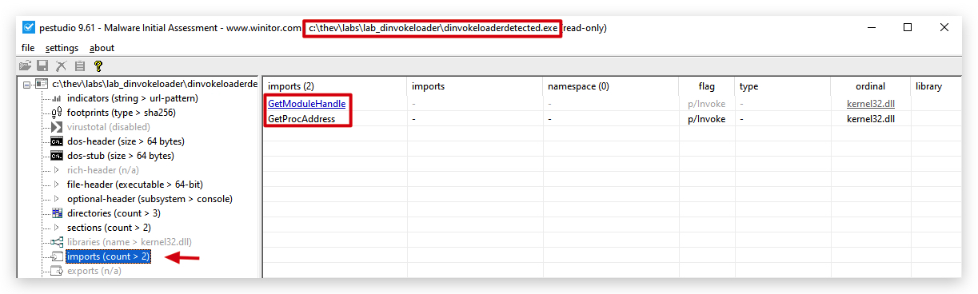The width and height of the screenshot is (978, 294).
Task: Close the pestudio window
Action: tap(944, 27)
